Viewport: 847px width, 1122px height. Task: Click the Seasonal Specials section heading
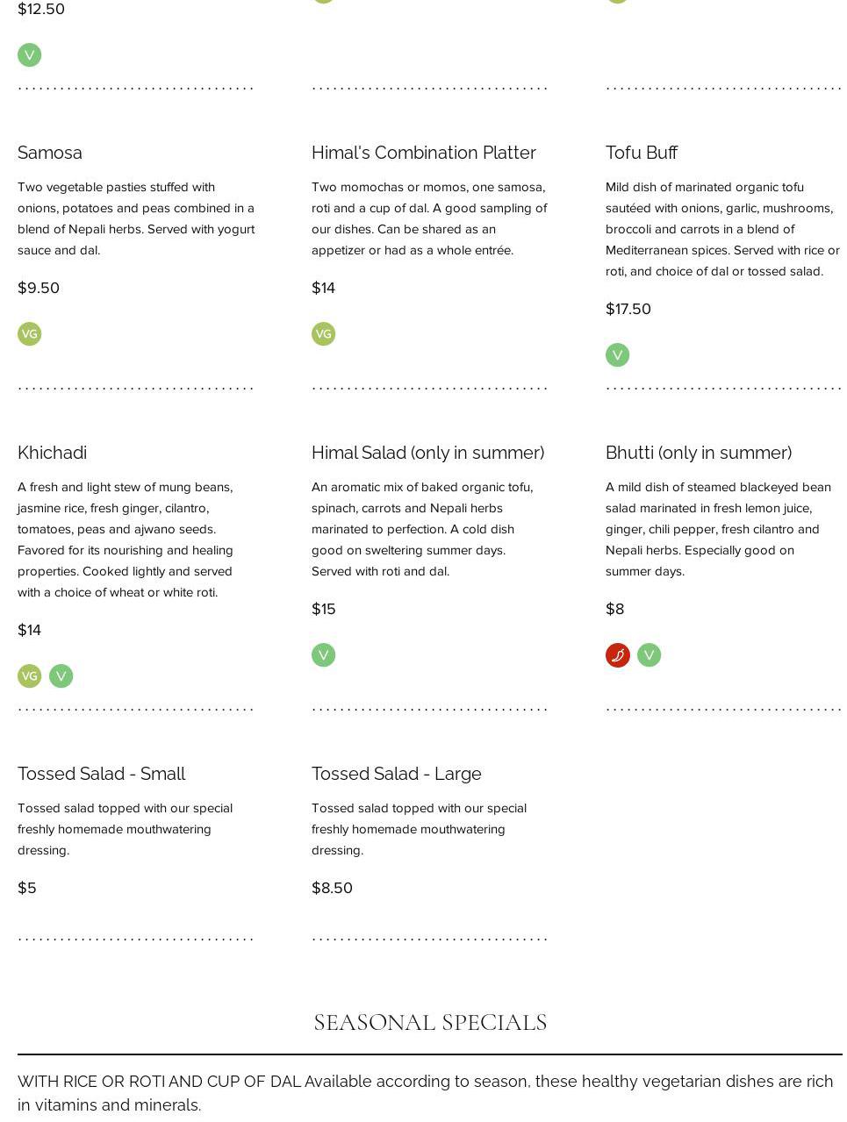[430, 1023]
